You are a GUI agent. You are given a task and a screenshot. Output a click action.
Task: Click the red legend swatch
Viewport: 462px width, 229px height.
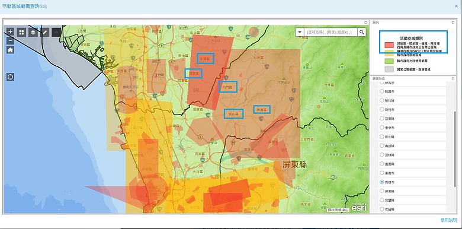[389, 45]
